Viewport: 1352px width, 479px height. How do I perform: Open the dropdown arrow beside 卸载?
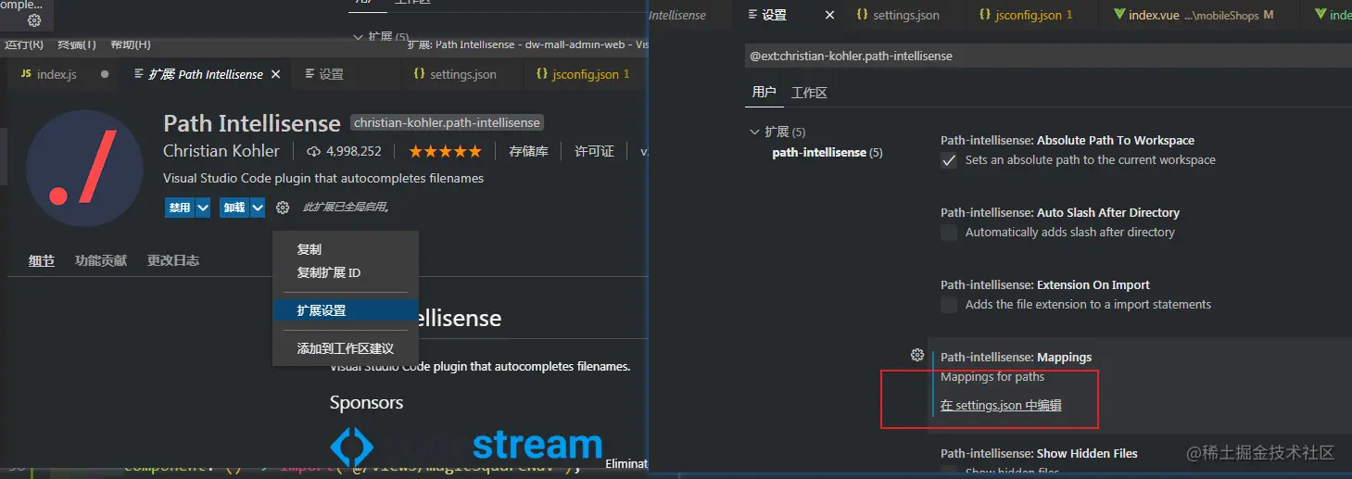click(258, 208)
